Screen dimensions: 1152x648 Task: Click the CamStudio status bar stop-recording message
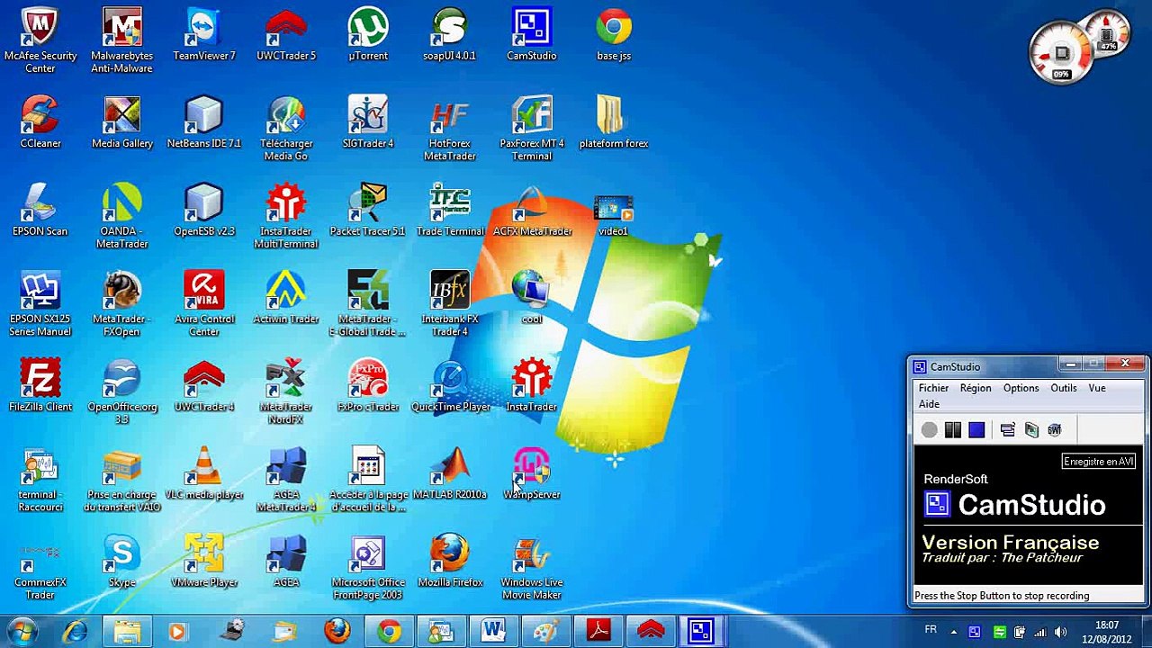(x=1002, y=596)
